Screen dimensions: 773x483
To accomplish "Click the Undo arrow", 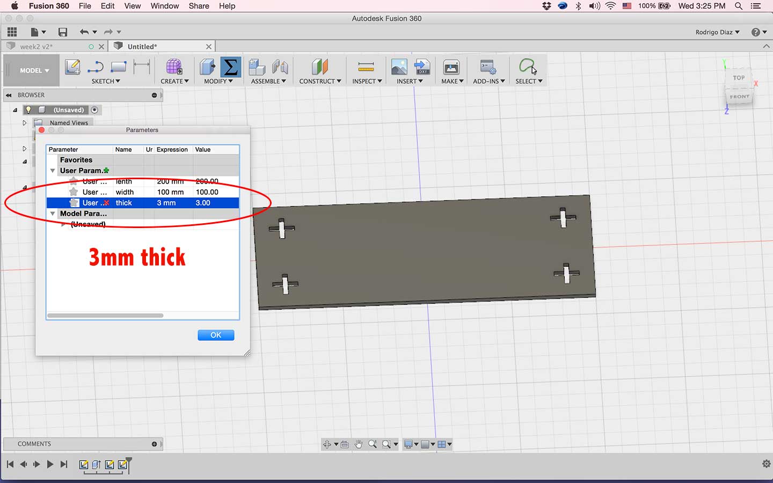I will pos(84,32).
